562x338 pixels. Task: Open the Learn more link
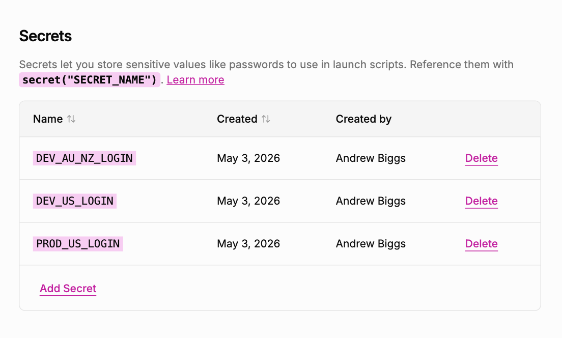195,79
